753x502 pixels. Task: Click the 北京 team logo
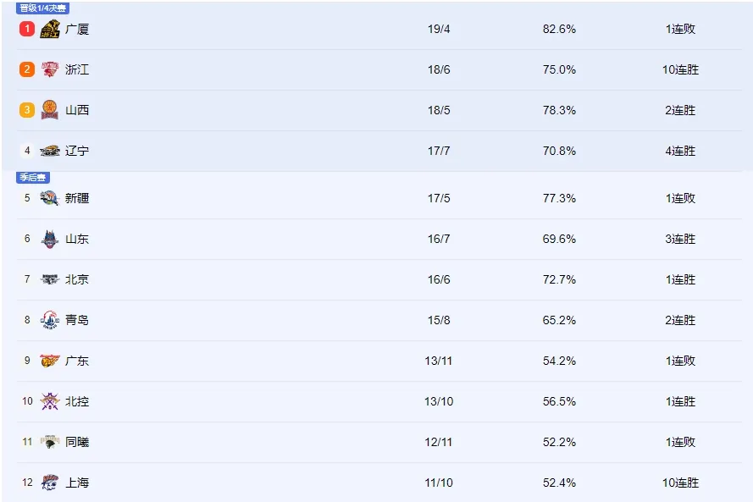(49, 279)
